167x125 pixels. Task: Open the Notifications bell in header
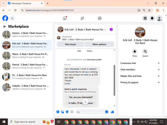(152, 18)
